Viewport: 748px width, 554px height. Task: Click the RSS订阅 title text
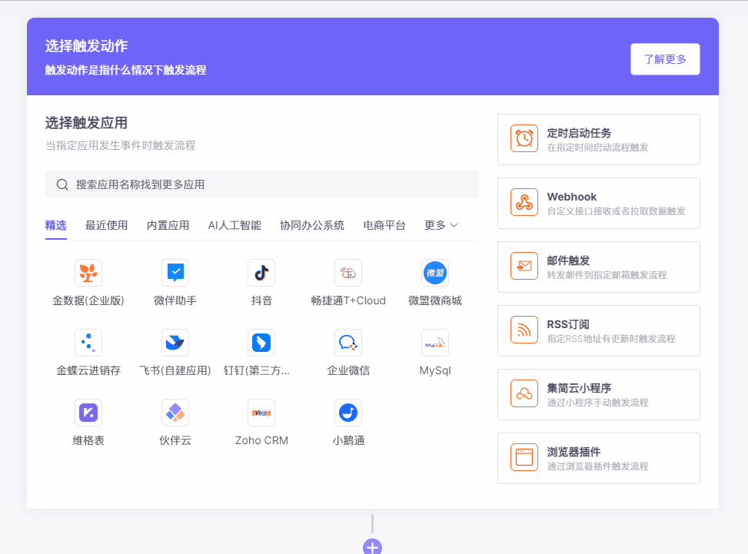568,325
